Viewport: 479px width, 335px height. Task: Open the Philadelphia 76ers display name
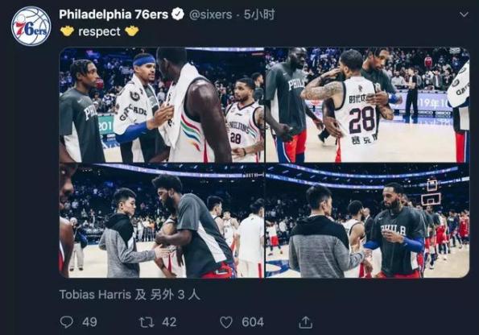click(114, 14)
